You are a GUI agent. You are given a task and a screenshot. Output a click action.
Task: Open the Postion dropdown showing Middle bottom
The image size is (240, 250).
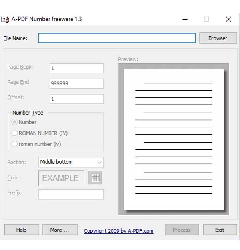tap(71, 162)
